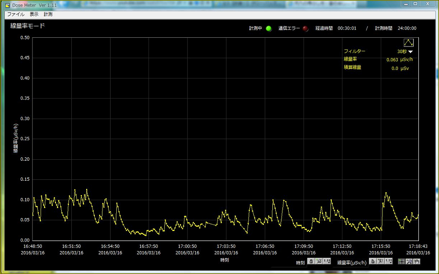Open the dose rate axis format dropdown
The image size is (439, 274).
coord(388,262)
